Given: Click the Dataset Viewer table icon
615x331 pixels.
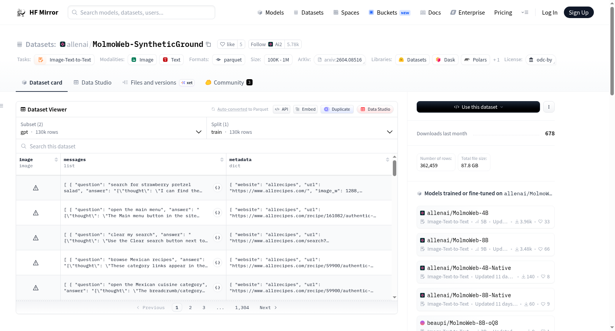Looking at the screenshot, I should point(23,109).
